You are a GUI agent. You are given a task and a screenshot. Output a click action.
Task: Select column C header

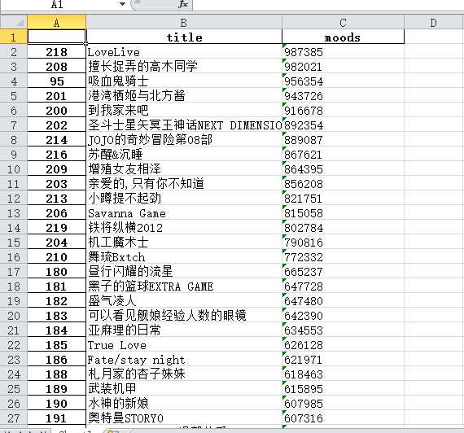coord(343,23)
